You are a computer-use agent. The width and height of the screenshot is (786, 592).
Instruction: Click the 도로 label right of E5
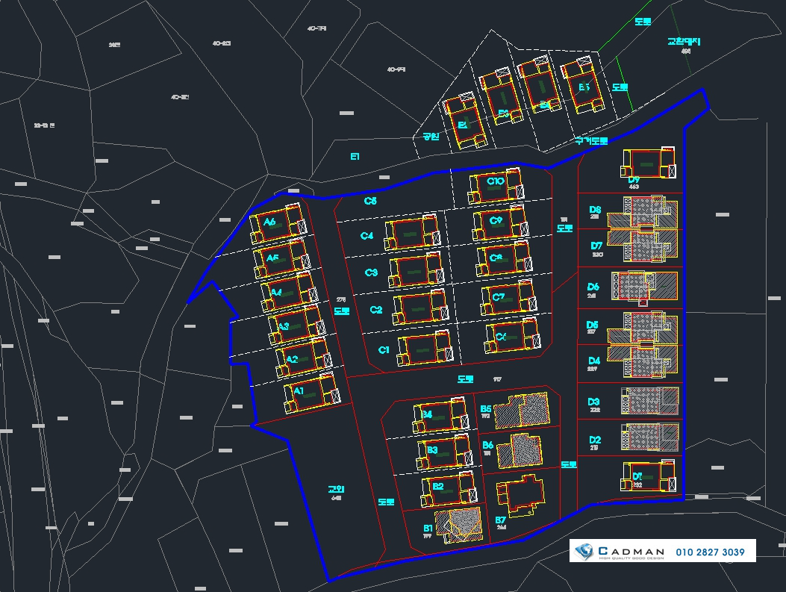(620, 87)
